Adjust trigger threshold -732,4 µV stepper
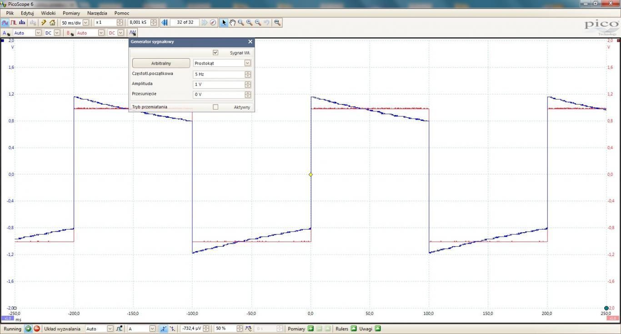 [x=206, y=329]
